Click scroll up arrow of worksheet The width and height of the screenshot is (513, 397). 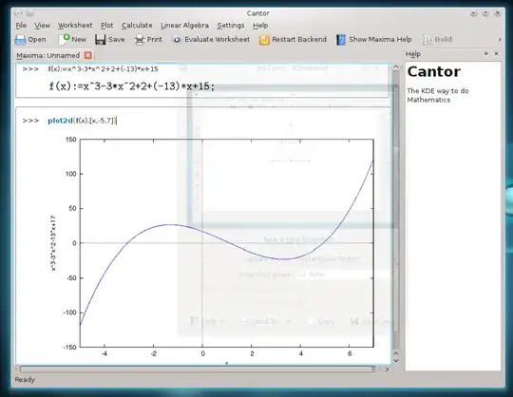tap(396, 67)
